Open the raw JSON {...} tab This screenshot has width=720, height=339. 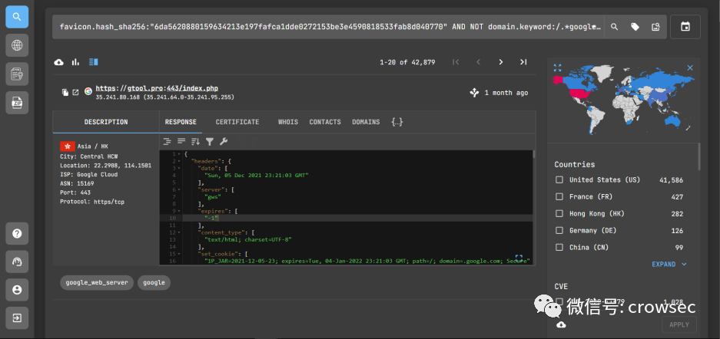pyautogui.click(x=397, y=122)
